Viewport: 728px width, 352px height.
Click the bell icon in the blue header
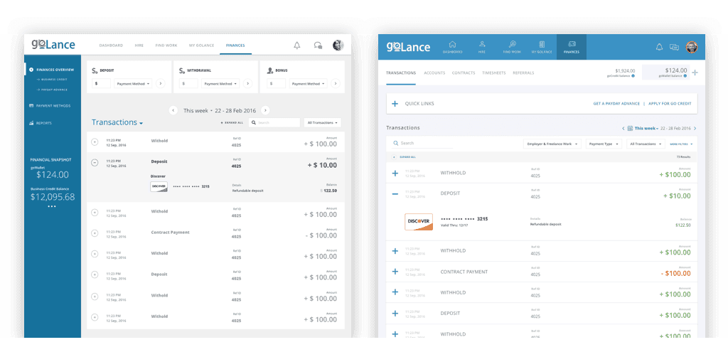(x=659, y=48)
